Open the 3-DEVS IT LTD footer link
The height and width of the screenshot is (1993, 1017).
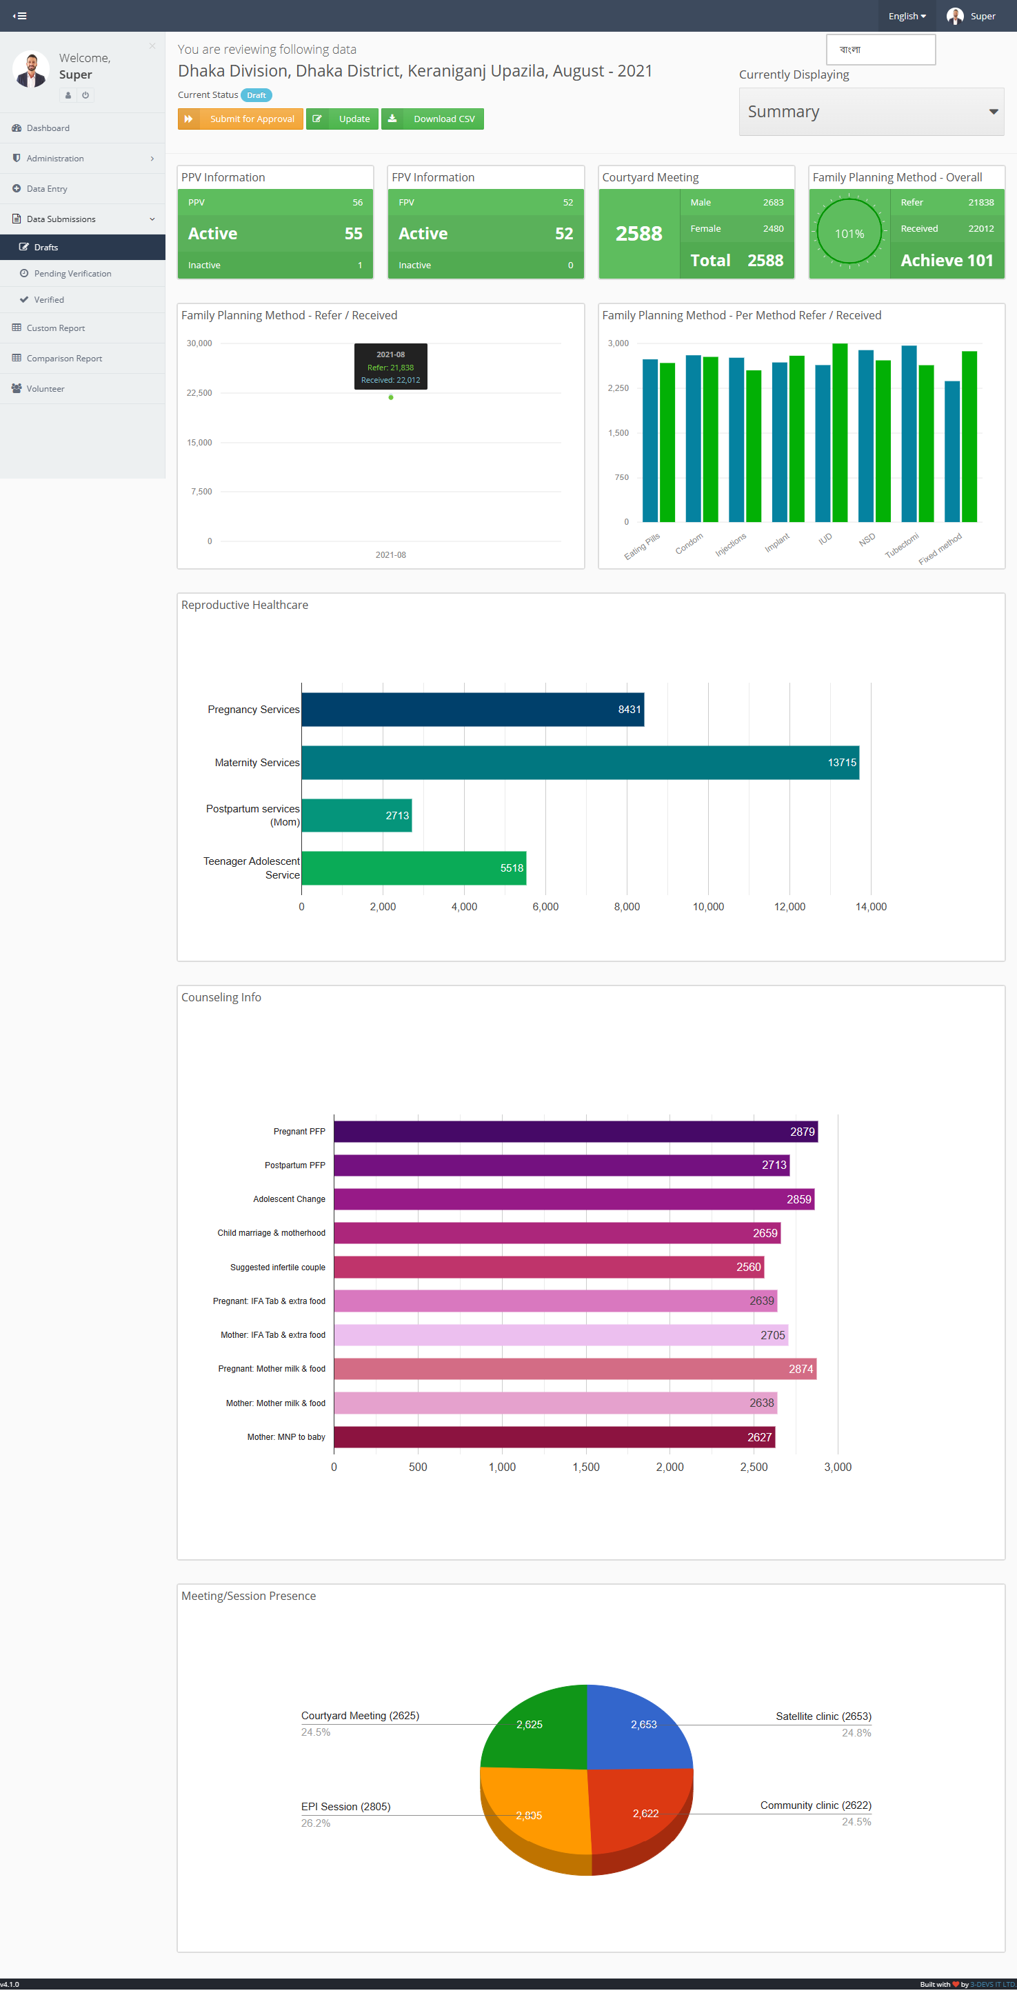click(x=994, y=1985)
